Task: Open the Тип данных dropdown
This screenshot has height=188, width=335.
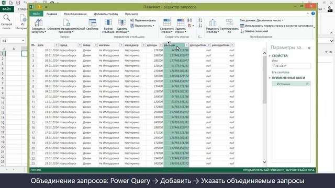Action: [x=262, y=20]
